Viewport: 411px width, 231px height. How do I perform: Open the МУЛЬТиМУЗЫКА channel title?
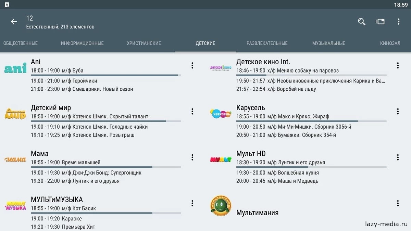pos(57,200)
